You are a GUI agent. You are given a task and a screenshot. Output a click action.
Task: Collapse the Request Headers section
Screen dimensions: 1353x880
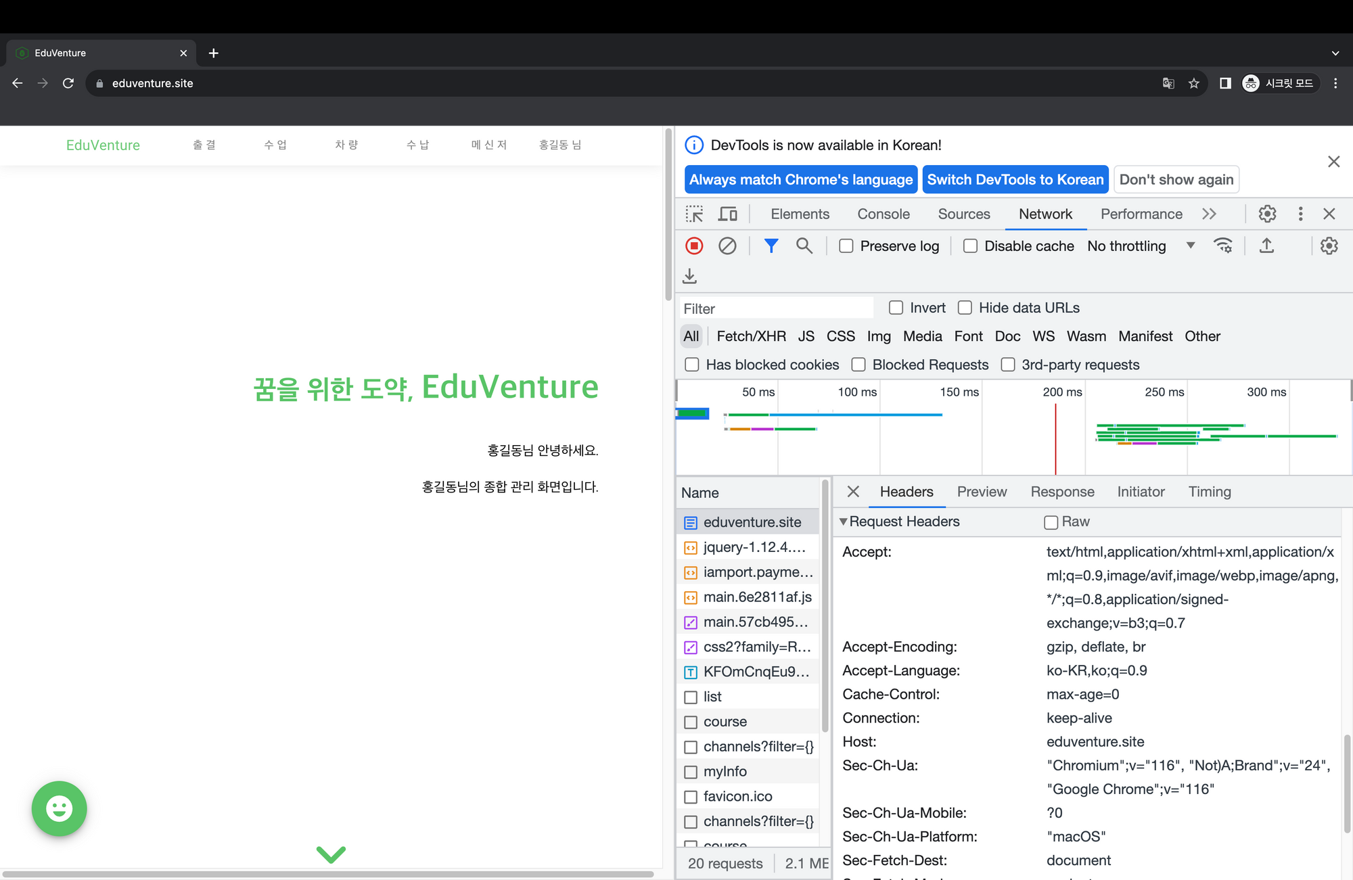844,522
